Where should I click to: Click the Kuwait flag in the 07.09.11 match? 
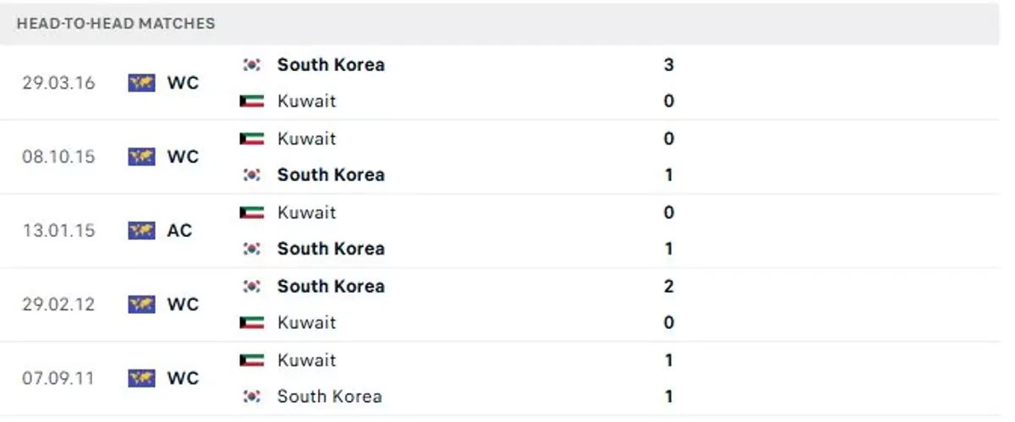click(252, 360)
